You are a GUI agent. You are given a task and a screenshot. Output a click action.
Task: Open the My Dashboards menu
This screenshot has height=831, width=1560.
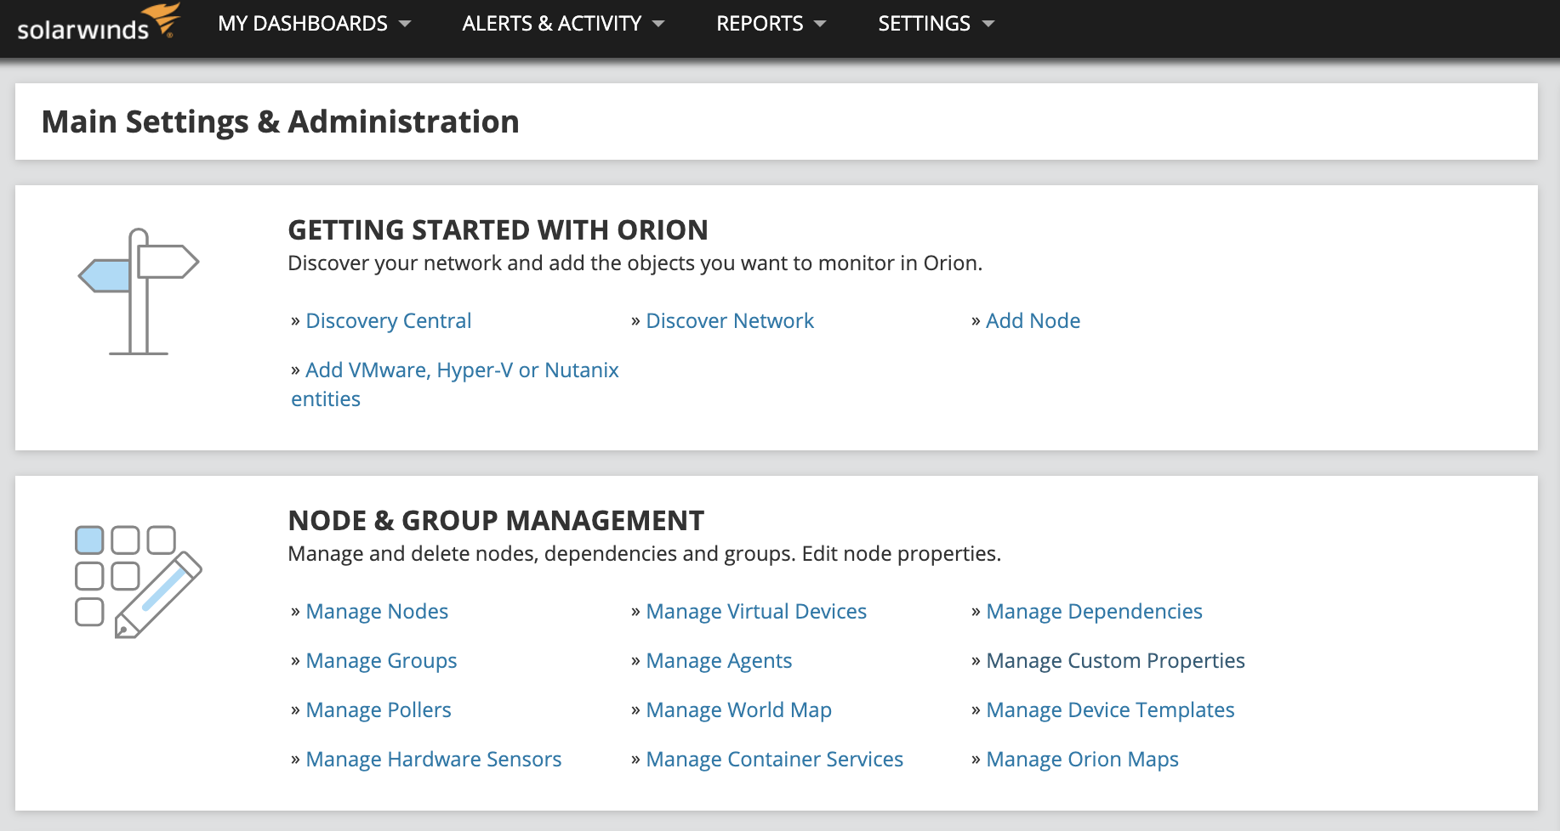(314, 24)
